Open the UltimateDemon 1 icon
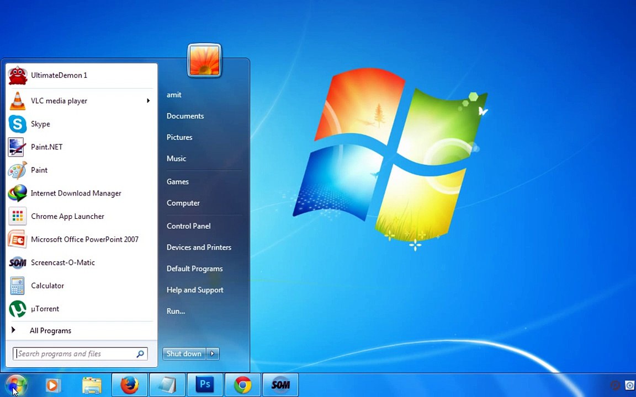This screenshot has width=636, height=397. [18, 76]
